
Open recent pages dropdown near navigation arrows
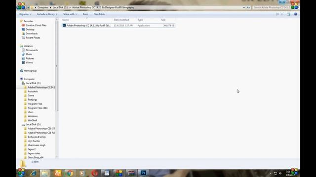coord(28,7)
